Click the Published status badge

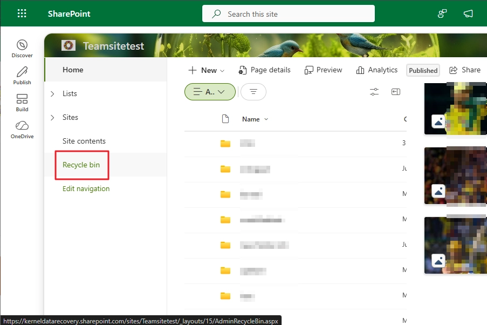423,71
